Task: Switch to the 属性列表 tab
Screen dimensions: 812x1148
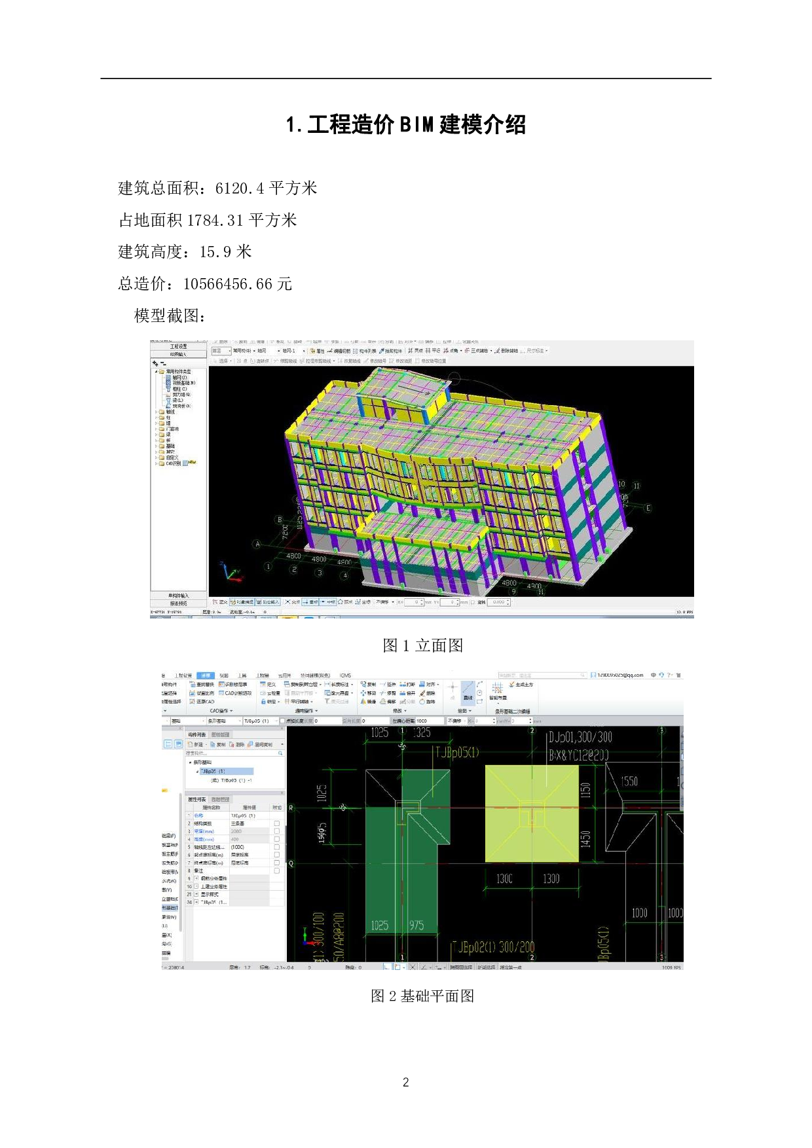Action: tap(196, 799)
